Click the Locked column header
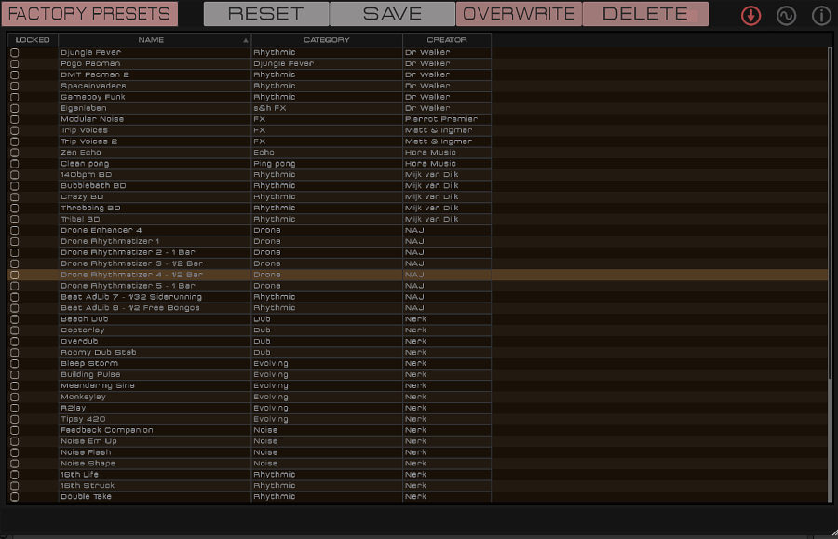 (x=33, y=40)
